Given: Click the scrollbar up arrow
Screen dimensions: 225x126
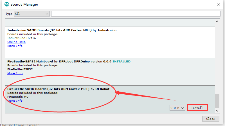Looking at the screenshot, I should (217, 22).
